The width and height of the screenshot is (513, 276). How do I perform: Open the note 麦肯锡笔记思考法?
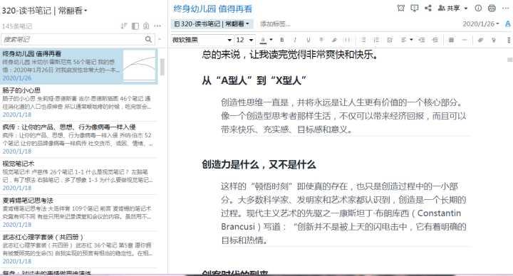pos(79,212)
